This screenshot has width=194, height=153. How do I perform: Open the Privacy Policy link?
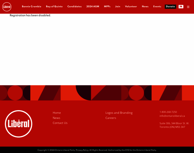82,150
